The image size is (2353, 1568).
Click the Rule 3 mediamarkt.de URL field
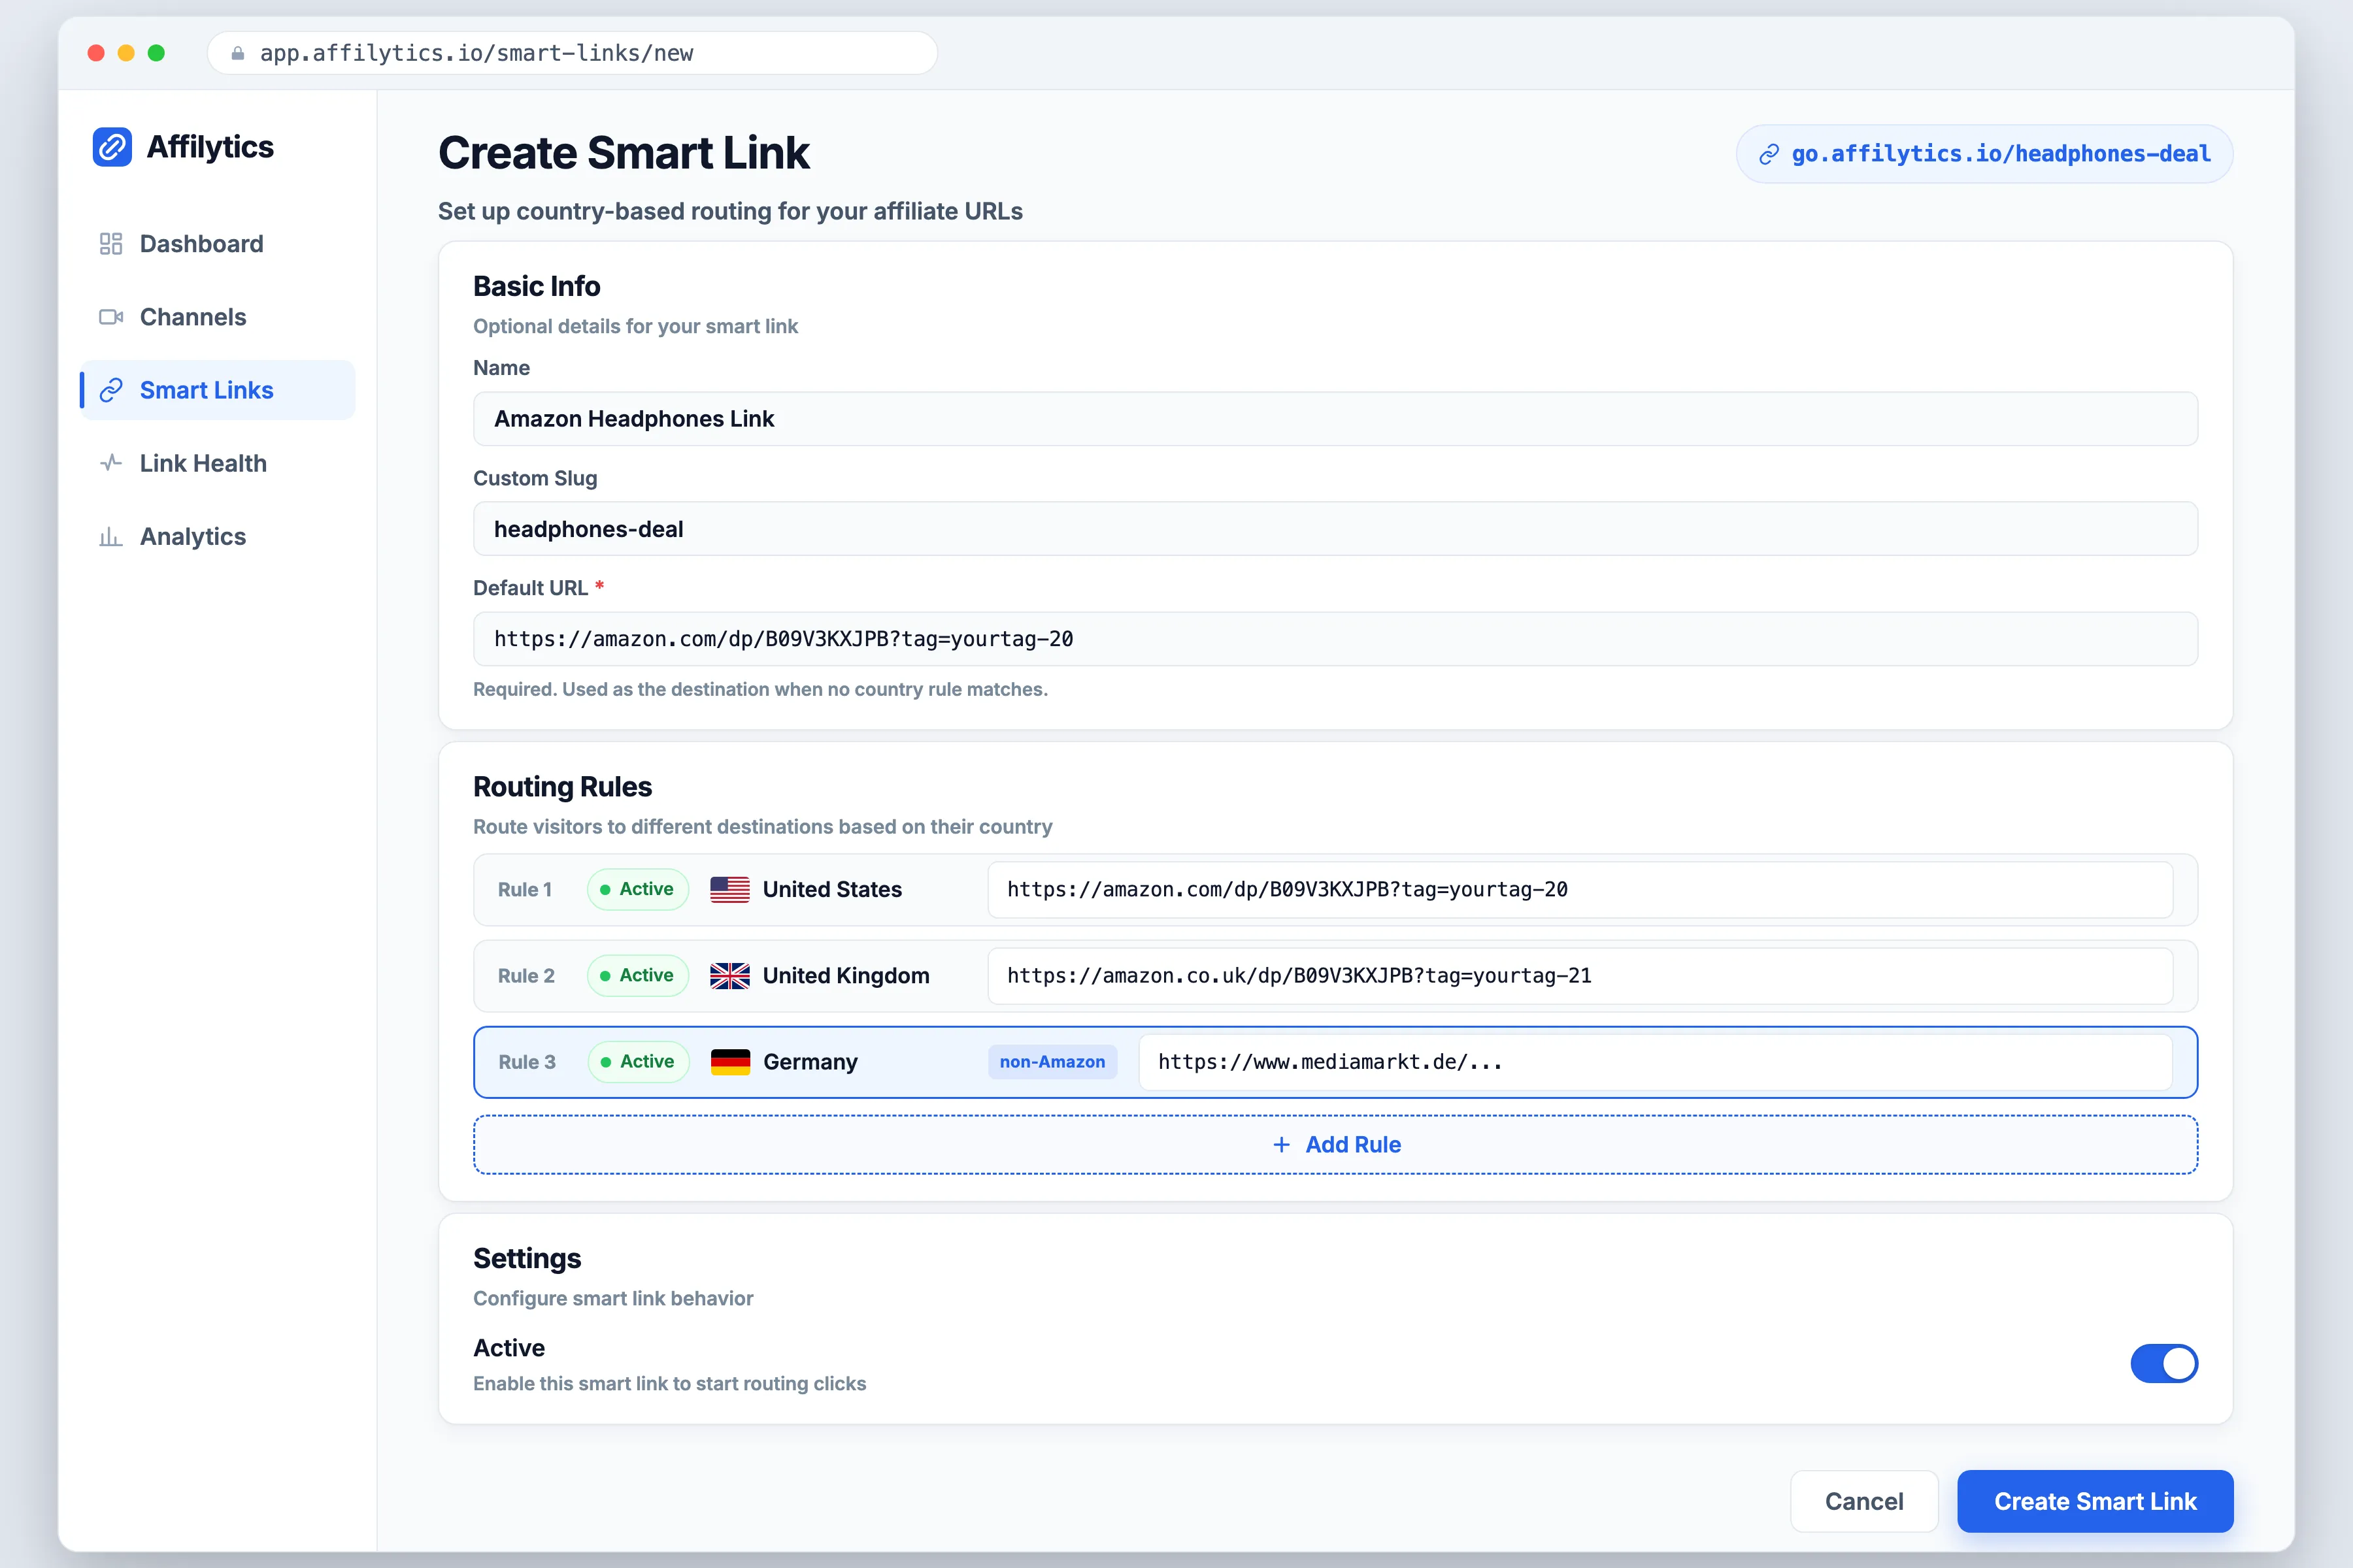1656,1062
